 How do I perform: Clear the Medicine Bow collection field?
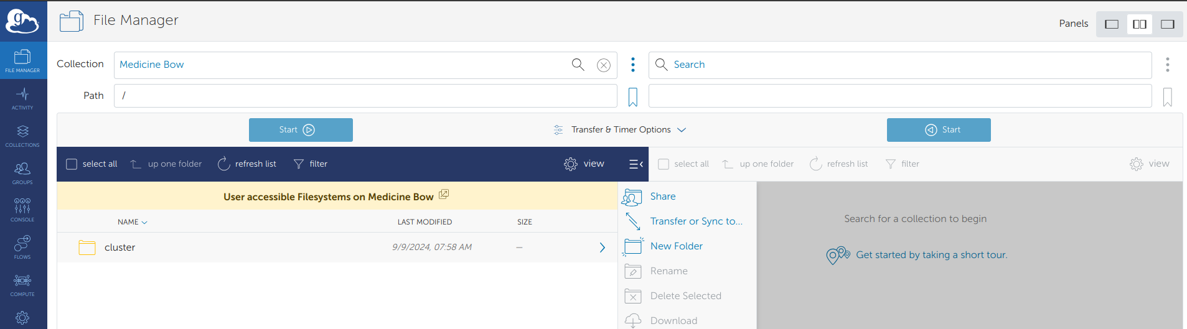[603, 65]
